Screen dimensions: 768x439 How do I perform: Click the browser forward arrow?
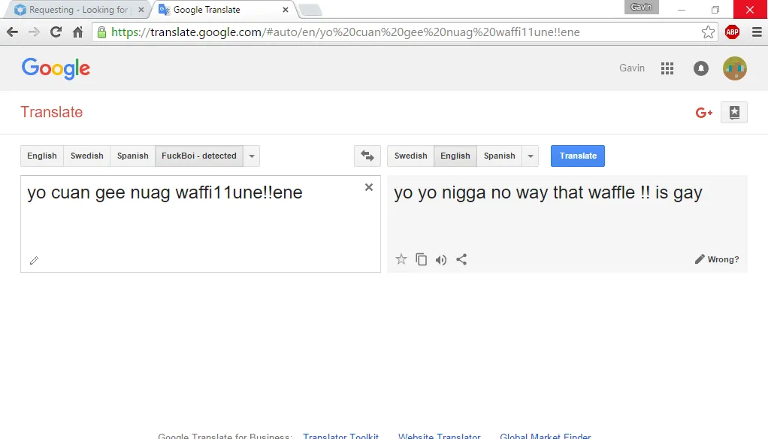pyautogui.click(x=34, y=32)
